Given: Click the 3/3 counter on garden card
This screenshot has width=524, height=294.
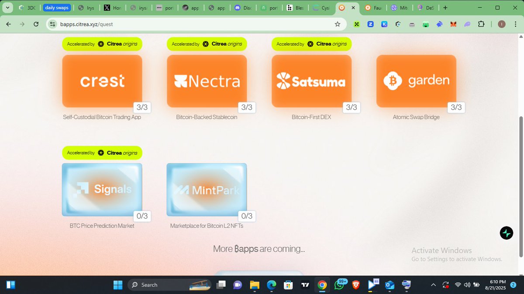Looking at the screenshot, I should pyautogui.click(x=456, y=107).
